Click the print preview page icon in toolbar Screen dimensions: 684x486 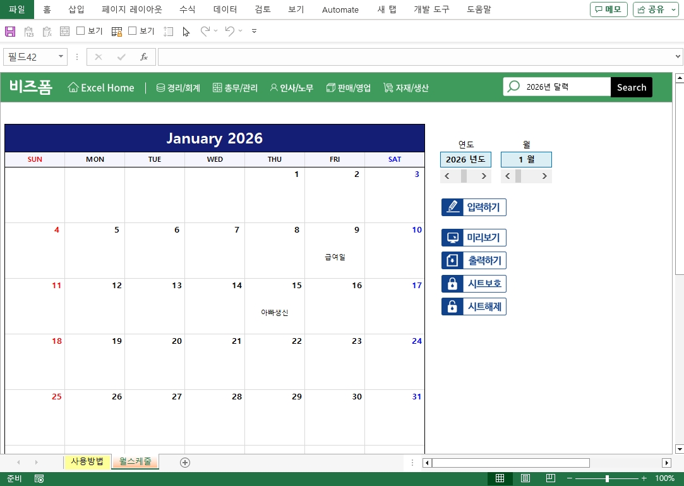[x=64, y=32]
